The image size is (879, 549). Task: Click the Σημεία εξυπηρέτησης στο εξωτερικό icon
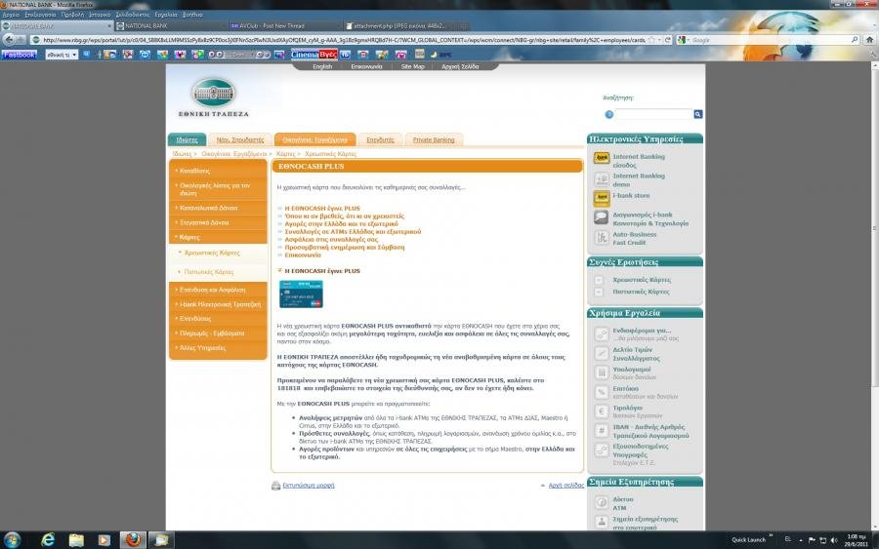coord(602,522)
